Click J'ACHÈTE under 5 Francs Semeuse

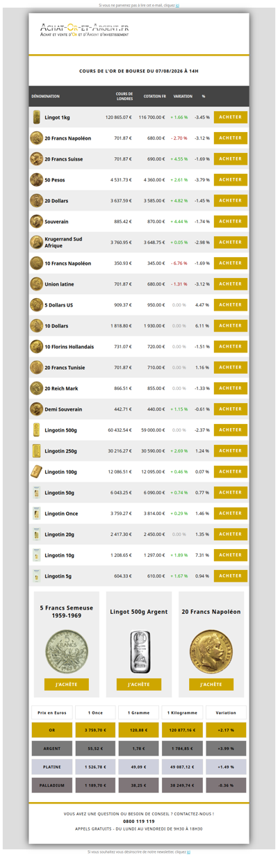click(x=67, y=685)
